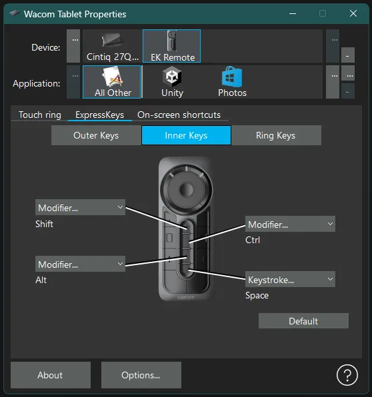Open the Modifier dropdown set to Alt
Screen dimensions: 372x397
coord(80,264)
